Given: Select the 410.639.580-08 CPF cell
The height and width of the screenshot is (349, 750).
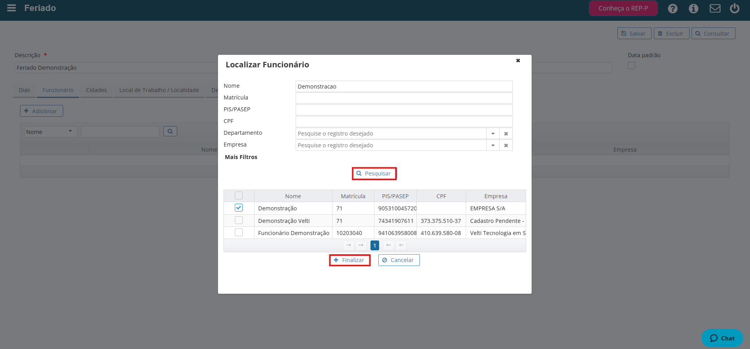Looking at the screenshot, I should (441, 233).
